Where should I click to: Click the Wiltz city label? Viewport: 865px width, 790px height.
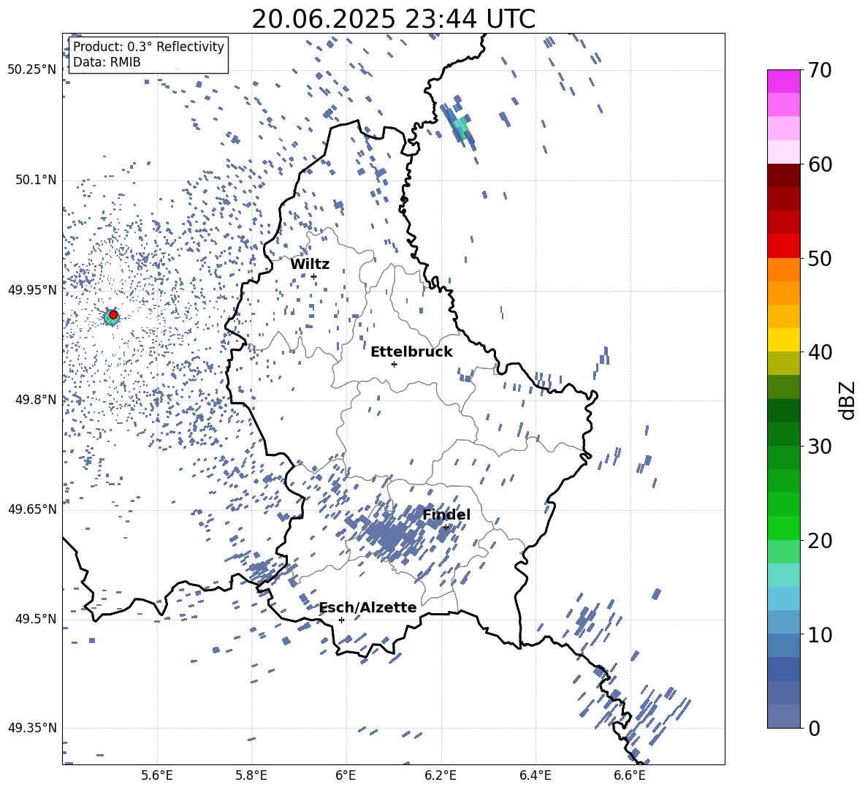click(x=310, y=265)
